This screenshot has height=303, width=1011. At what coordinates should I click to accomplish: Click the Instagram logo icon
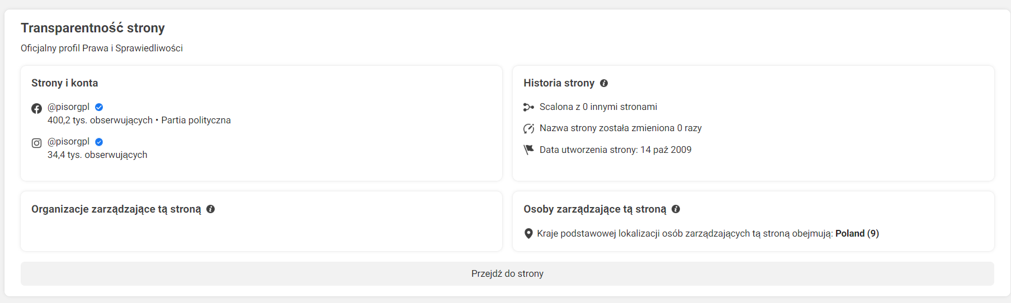coord(36,143)
